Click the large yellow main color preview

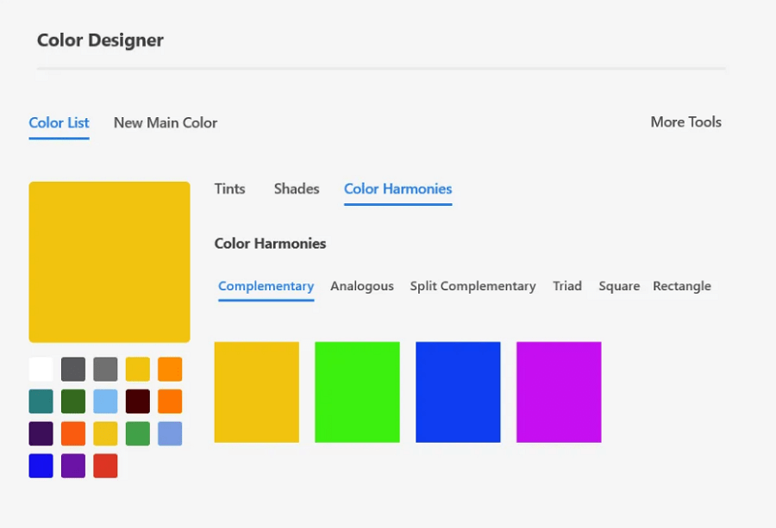110,262
